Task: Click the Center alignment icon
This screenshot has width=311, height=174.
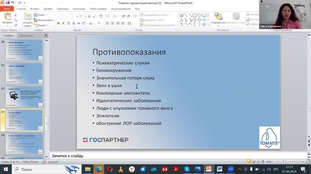Action: [x=112, y=23]
